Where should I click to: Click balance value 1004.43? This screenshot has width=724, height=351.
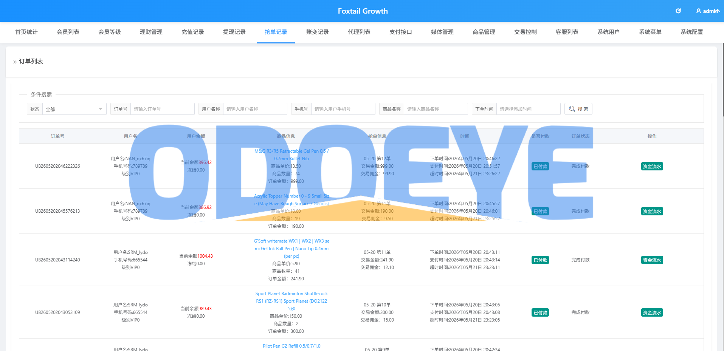click(205, 256)
